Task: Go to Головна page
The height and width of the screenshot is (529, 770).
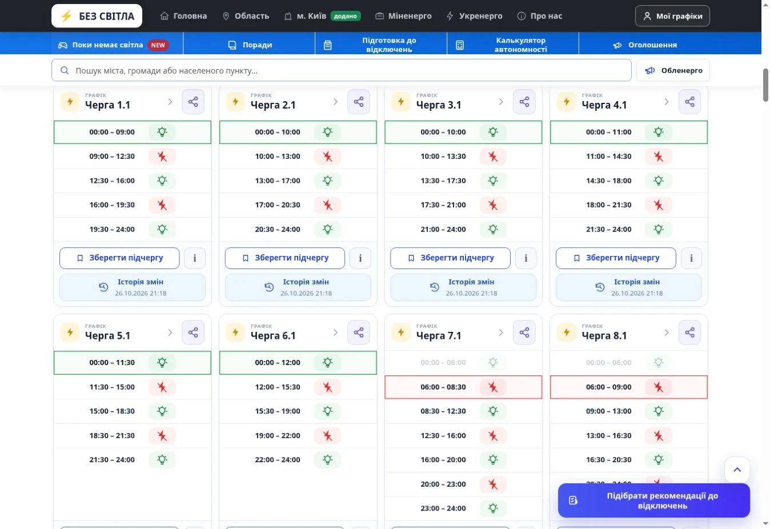Action: (x=183, y=16)
